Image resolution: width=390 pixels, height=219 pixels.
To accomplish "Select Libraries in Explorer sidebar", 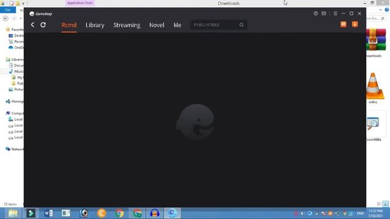I will point(15,60).
